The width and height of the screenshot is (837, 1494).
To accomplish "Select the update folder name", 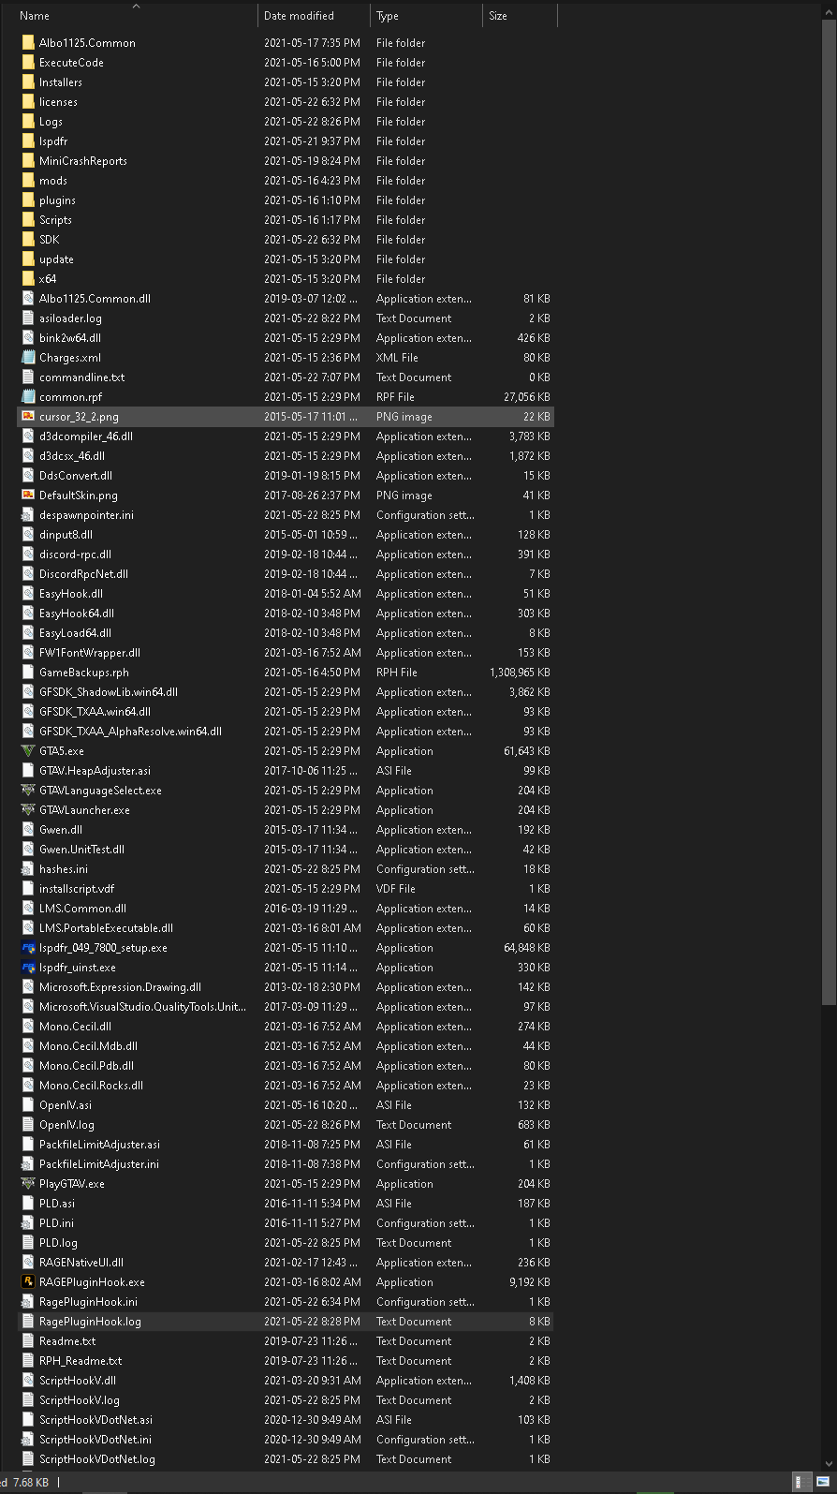I will (x=56, y=259).
